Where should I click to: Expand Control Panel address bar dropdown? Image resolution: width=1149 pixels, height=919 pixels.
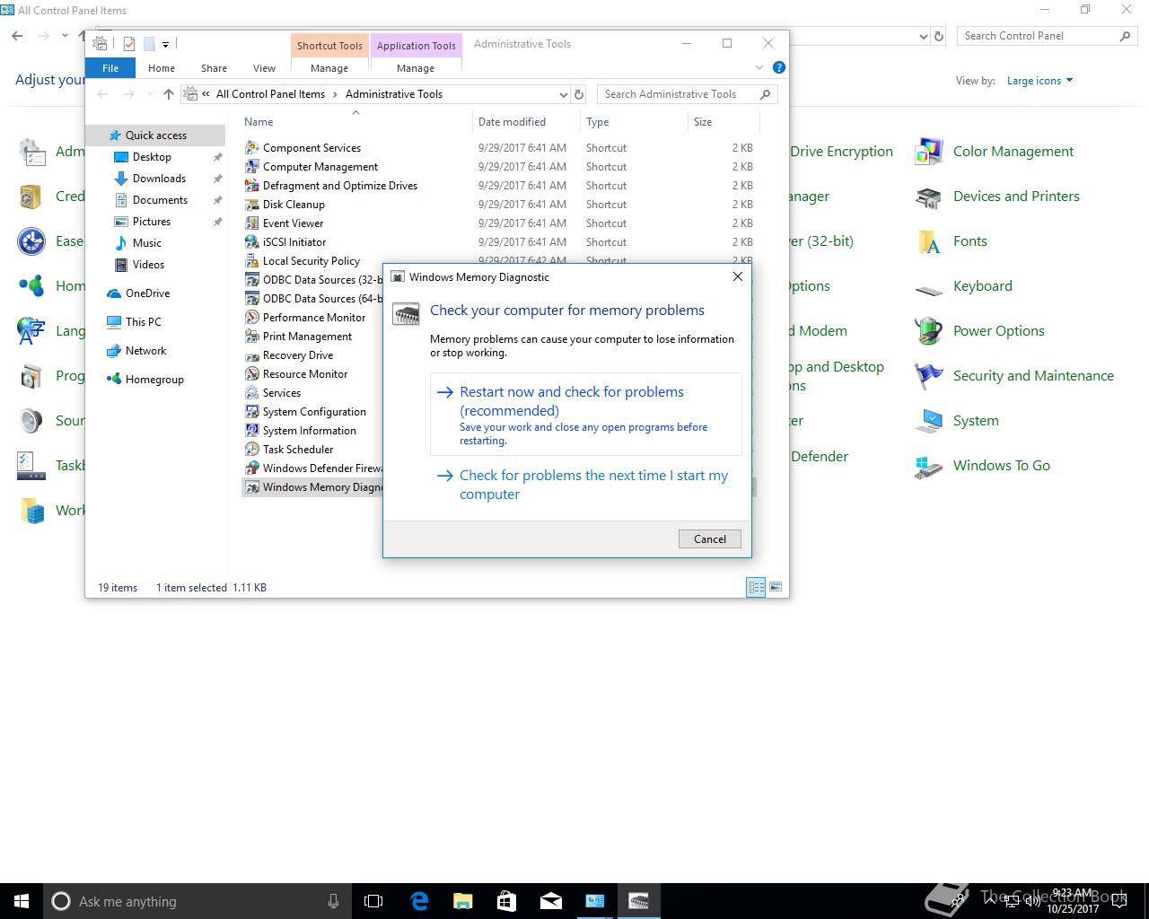pos(924,37)
